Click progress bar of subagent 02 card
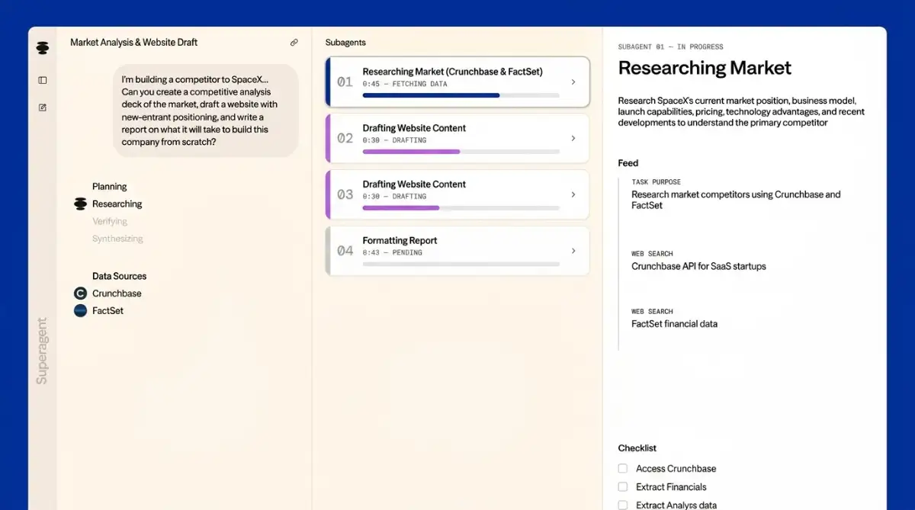Screen dimensions: 915x510 point(461,152)
